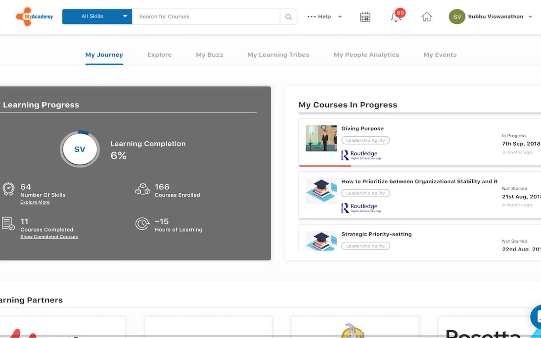
Task: Open Strategic Priority-setting course title
Action: point(376,234)
